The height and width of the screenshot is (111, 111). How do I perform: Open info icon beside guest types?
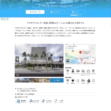point(27,97)
